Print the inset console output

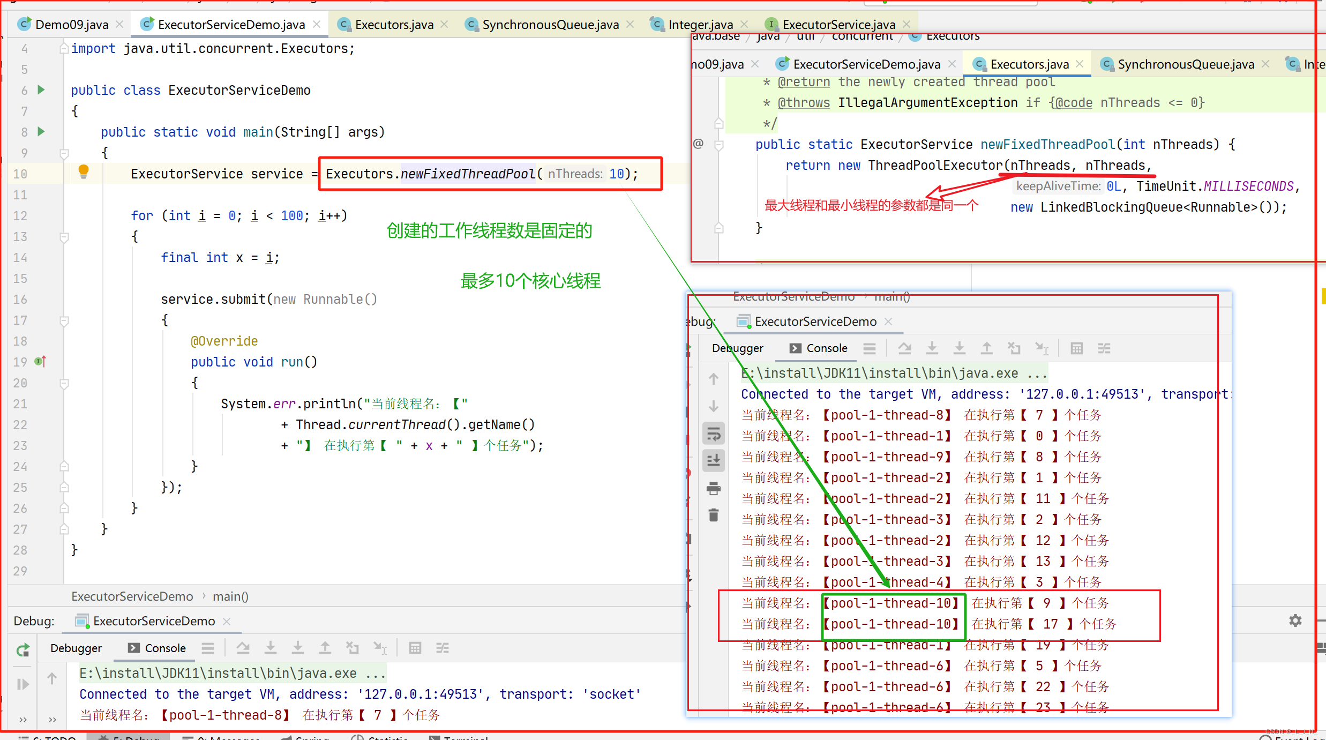click(x=714, y=489)
